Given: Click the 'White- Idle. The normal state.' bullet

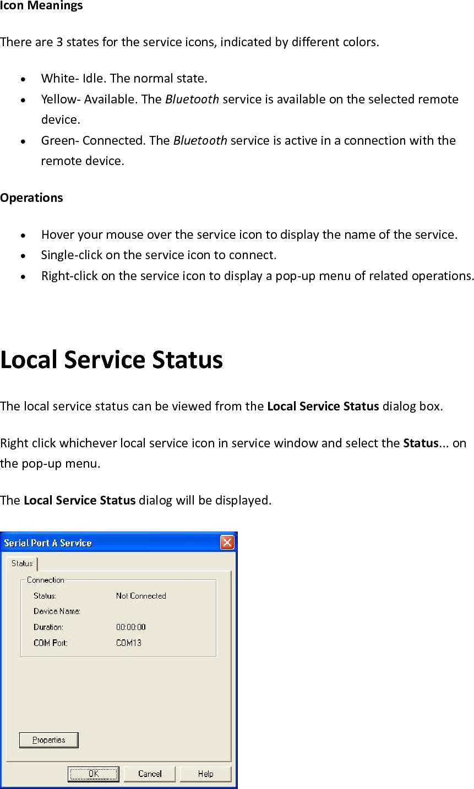Looking at the screenshot, I should point(124,78).
